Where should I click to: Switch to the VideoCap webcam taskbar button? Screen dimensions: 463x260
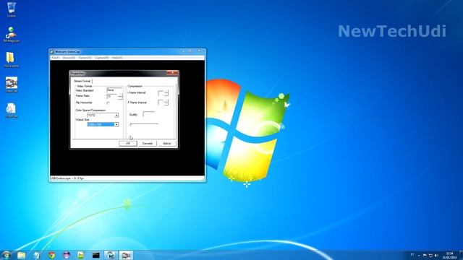tap(126, 255)
